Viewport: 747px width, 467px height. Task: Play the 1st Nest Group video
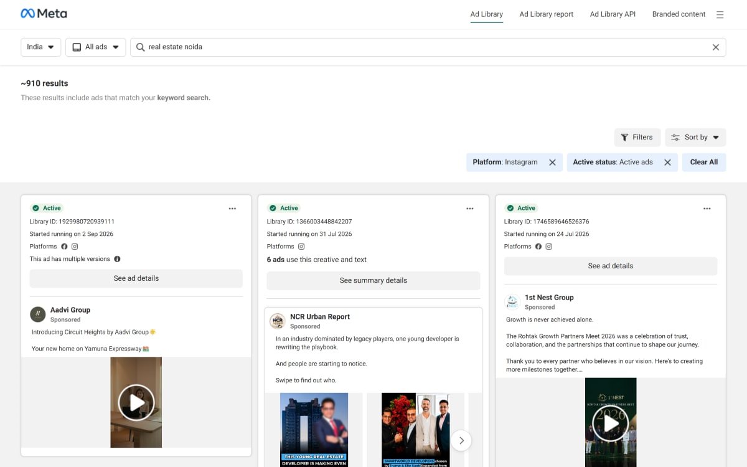coord(611,423)
